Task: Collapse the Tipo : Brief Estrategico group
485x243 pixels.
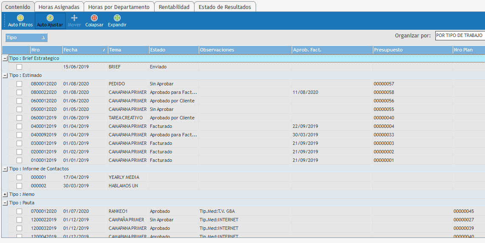Action: (5, 58)
